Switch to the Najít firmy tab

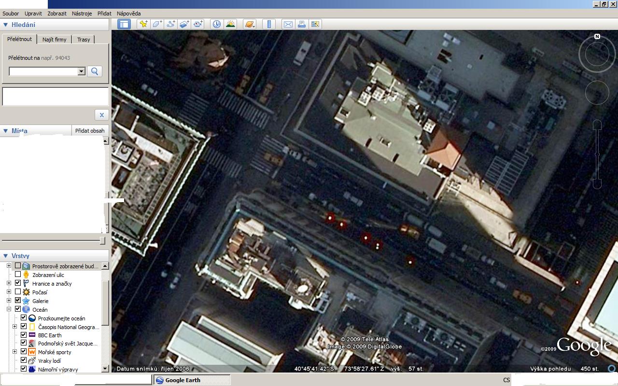(55, 40)
